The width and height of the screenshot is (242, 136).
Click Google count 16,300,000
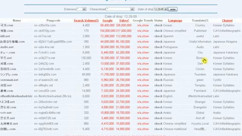tap(107, 58)
